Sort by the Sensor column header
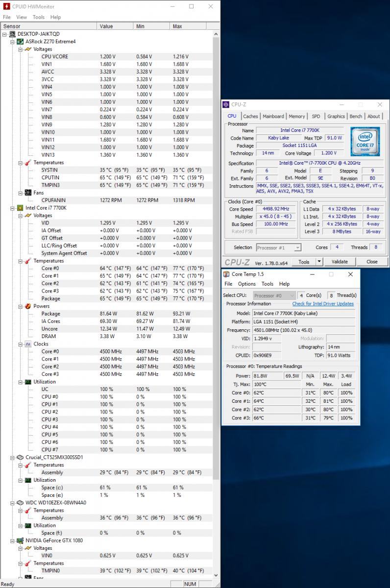The width and height of the screenshot is (390, 588). pos(49,26)
